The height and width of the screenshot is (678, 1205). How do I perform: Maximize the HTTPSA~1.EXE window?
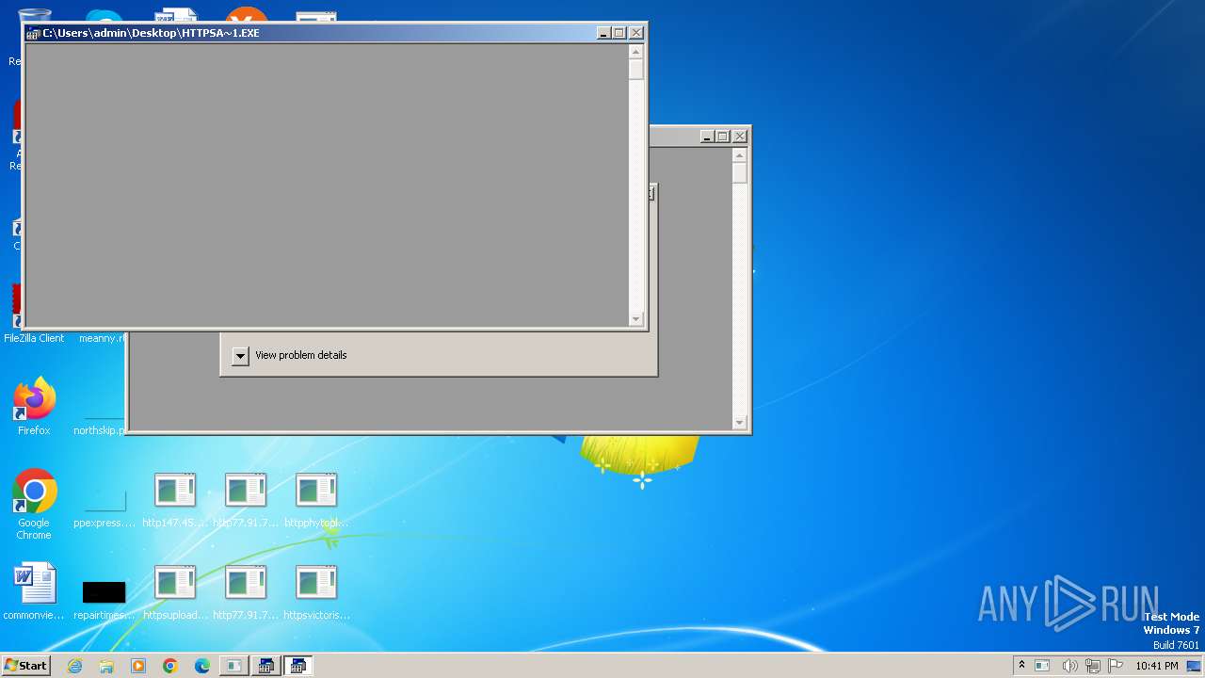coord(619,33)
